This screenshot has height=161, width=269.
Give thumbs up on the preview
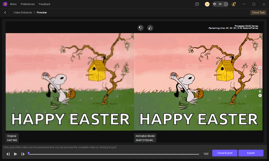[x=150, y=28]
